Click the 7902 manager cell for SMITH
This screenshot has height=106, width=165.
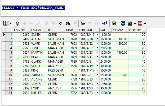click(72, 35)
